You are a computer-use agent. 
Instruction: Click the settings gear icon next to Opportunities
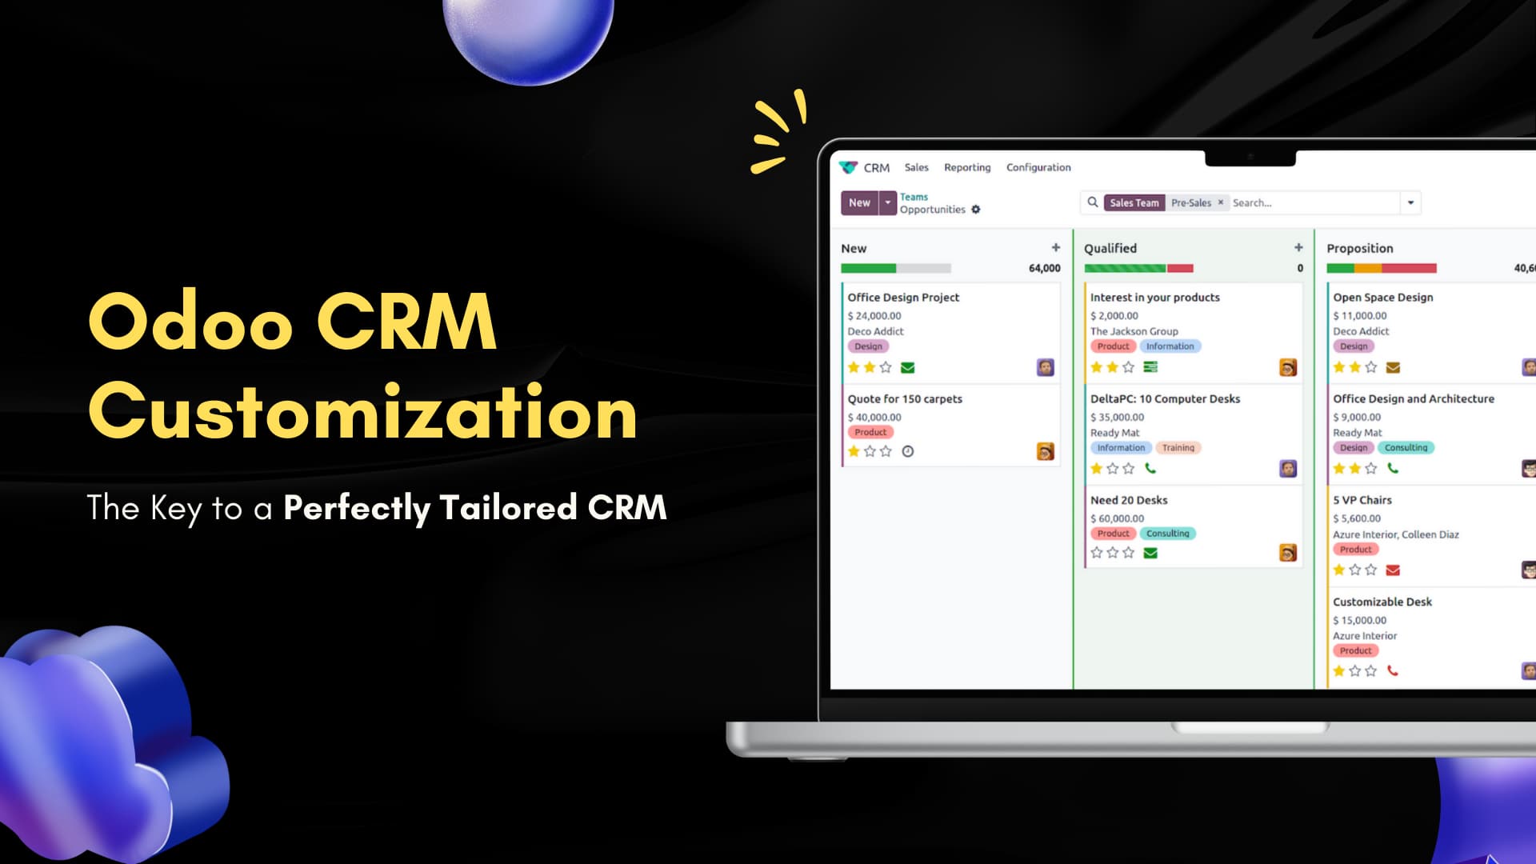tap(977, 209)
